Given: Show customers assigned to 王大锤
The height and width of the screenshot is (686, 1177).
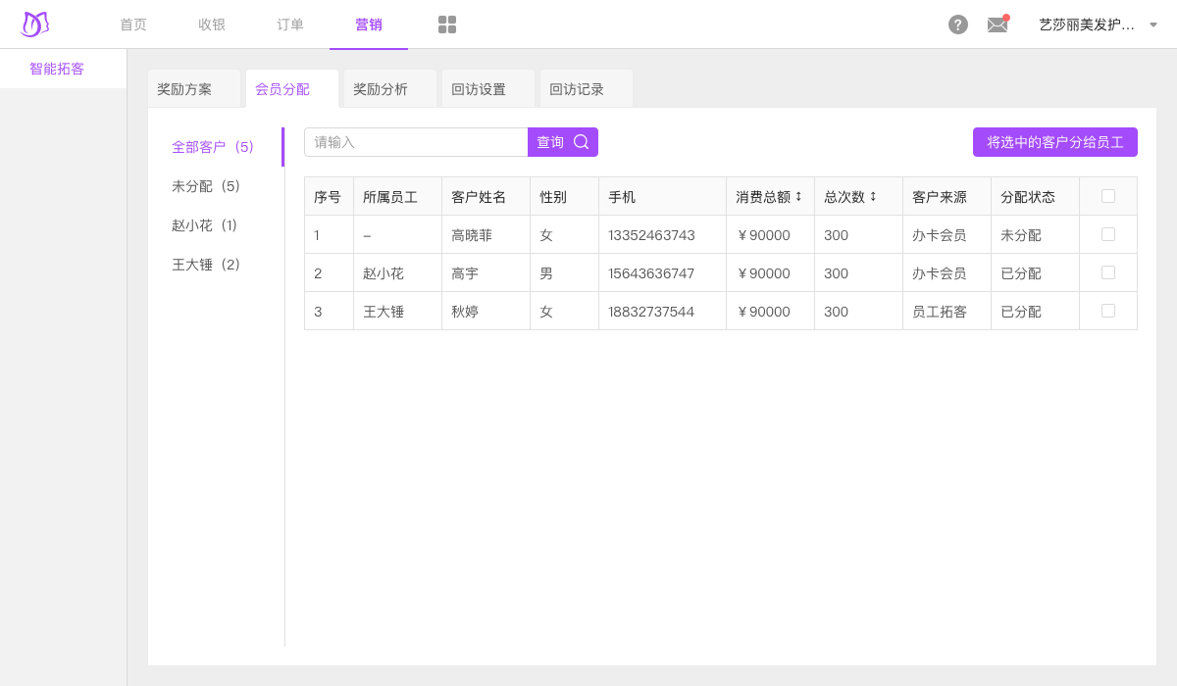Looking at the screenshot, I should (206, 265).
